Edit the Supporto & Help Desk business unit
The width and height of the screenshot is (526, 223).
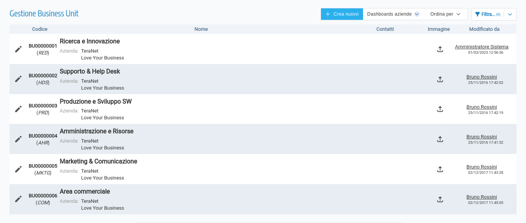pos(18,79)
